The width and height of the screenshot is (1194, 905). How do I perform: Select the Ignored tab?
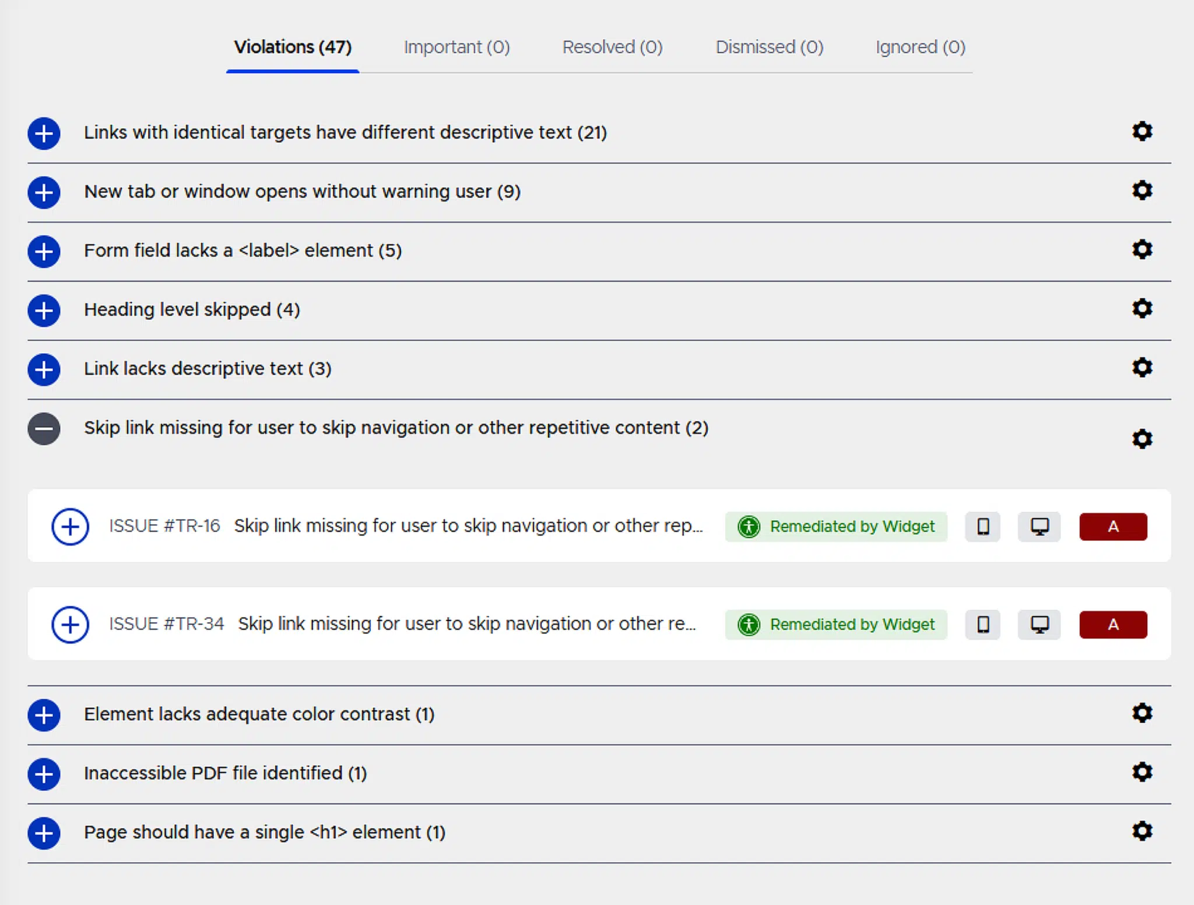[x=919, y=47]
